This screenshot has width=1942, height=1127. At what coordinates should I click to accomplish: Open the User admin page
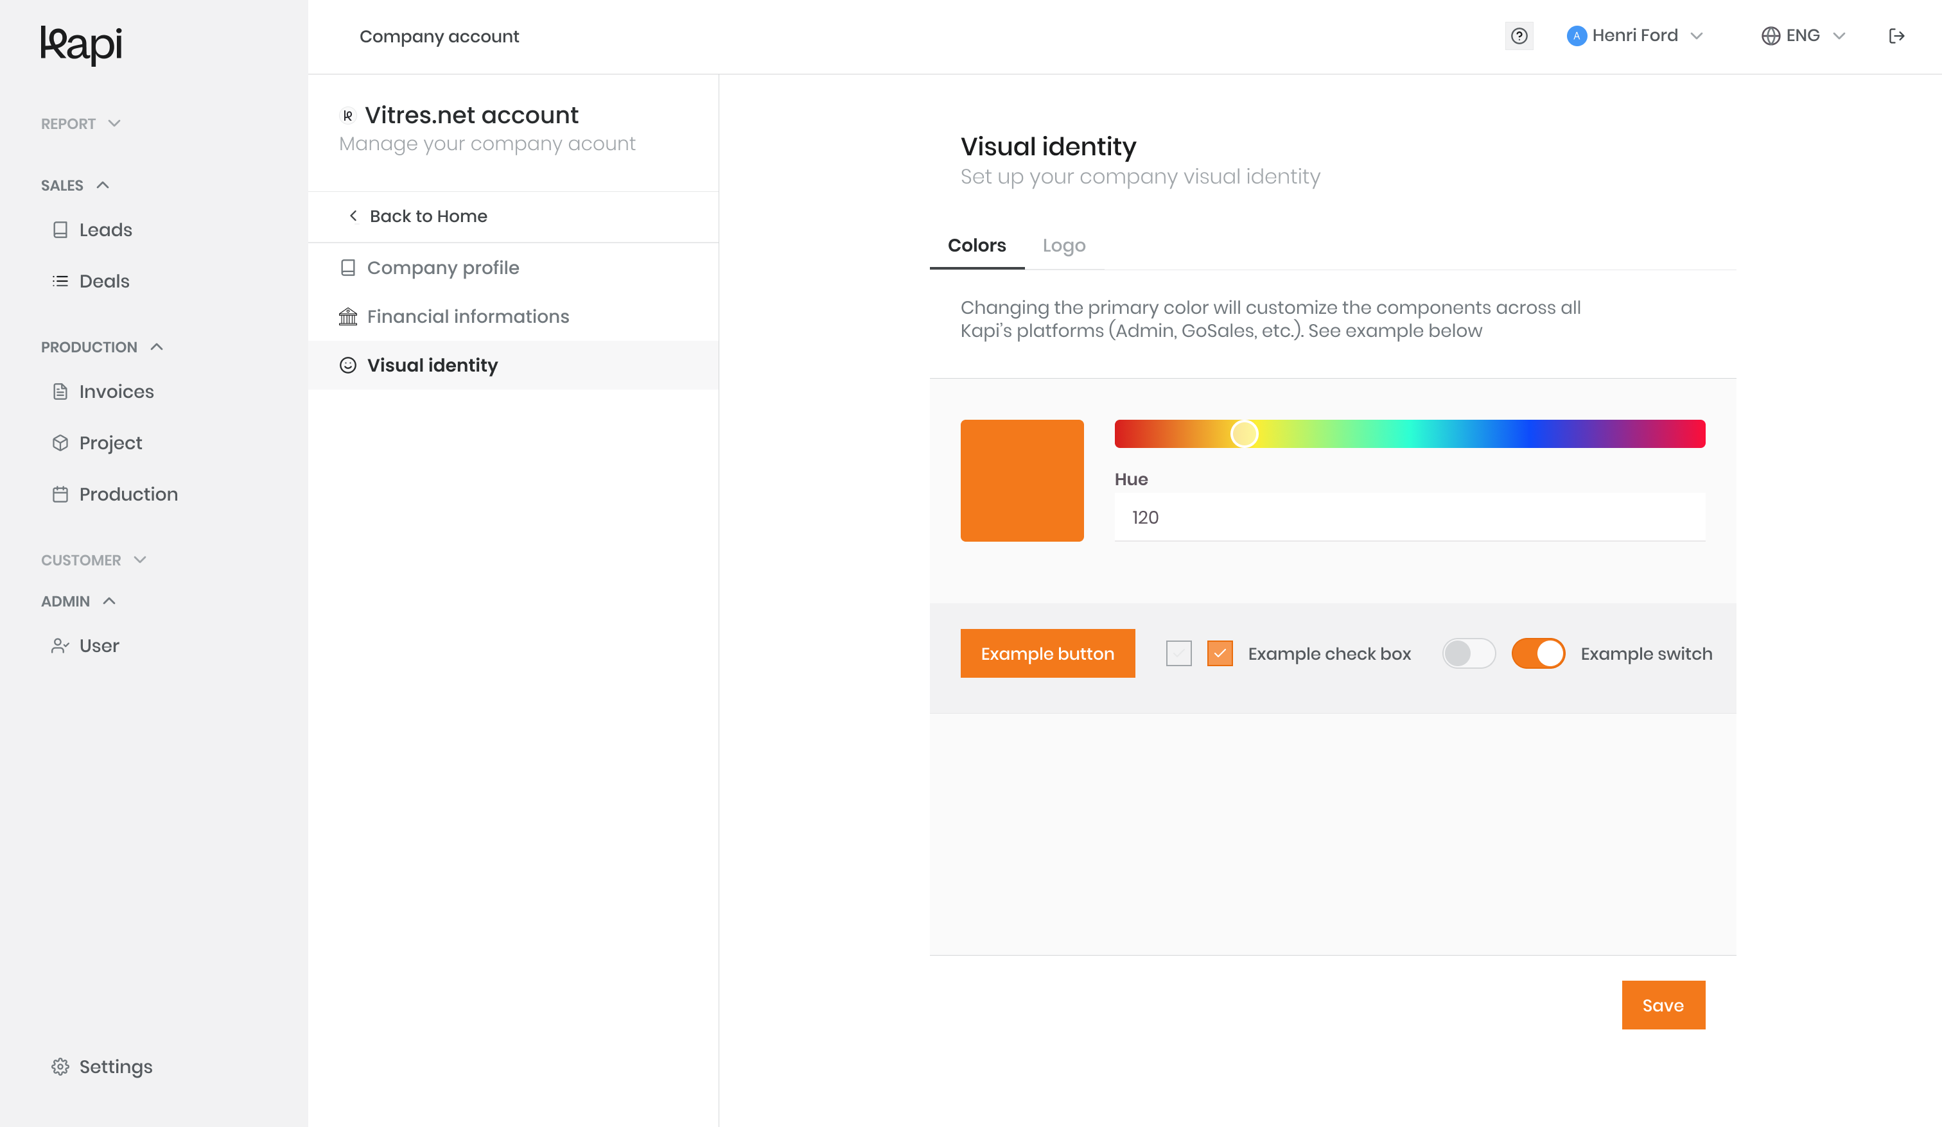[99, 646]
